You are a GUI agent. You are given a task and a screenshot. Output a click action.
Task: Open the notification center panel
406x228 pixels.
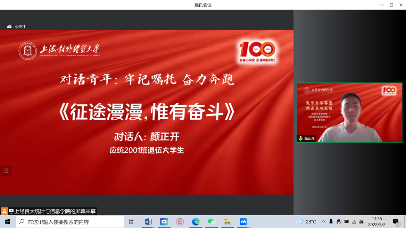[396, 222]
